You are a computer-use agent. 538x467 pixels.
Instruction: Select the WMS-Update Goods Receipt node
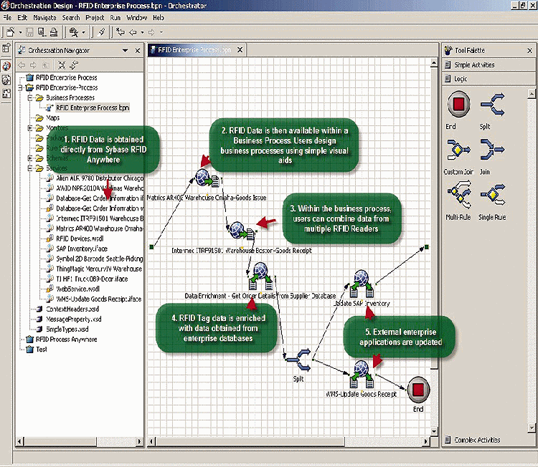coord(362,374)
